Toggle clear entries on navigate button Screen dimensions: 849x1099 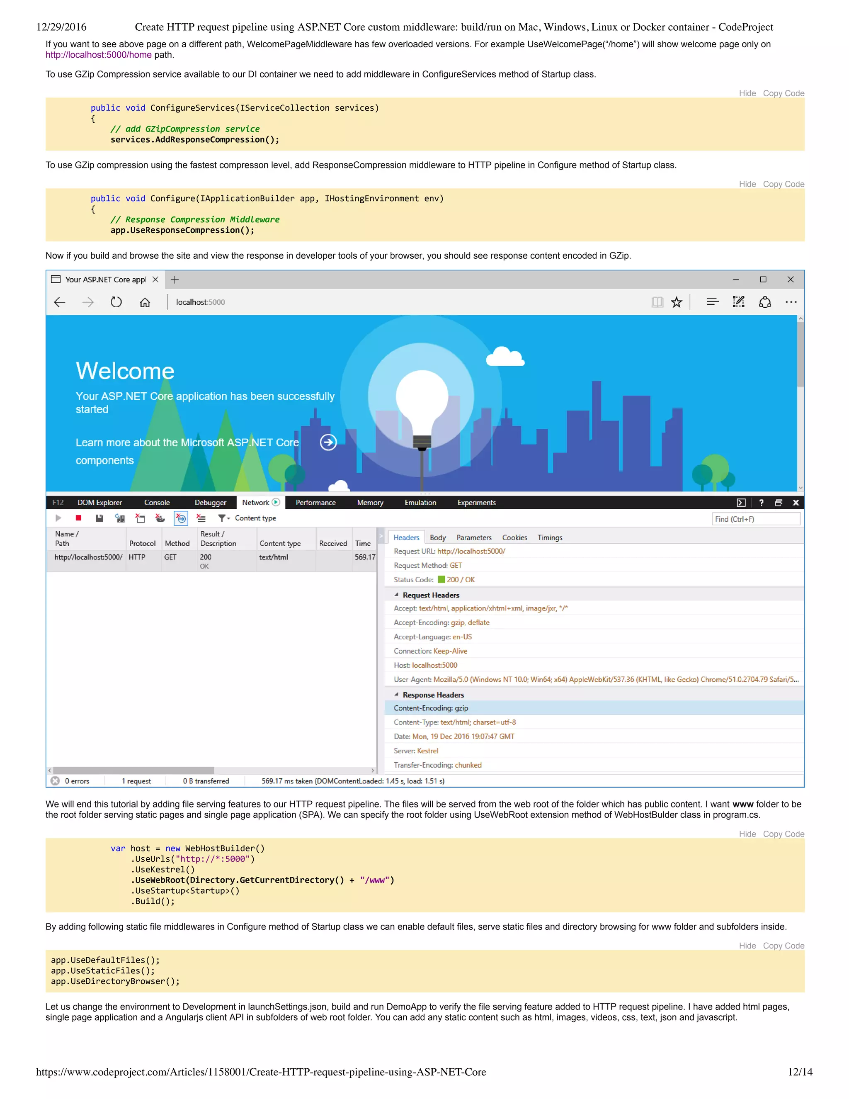tap(181, 518)
